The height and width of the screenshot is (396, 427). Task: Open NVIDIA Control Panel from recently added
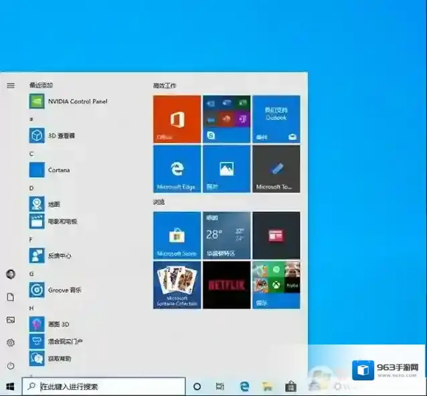tap(68, 102)
